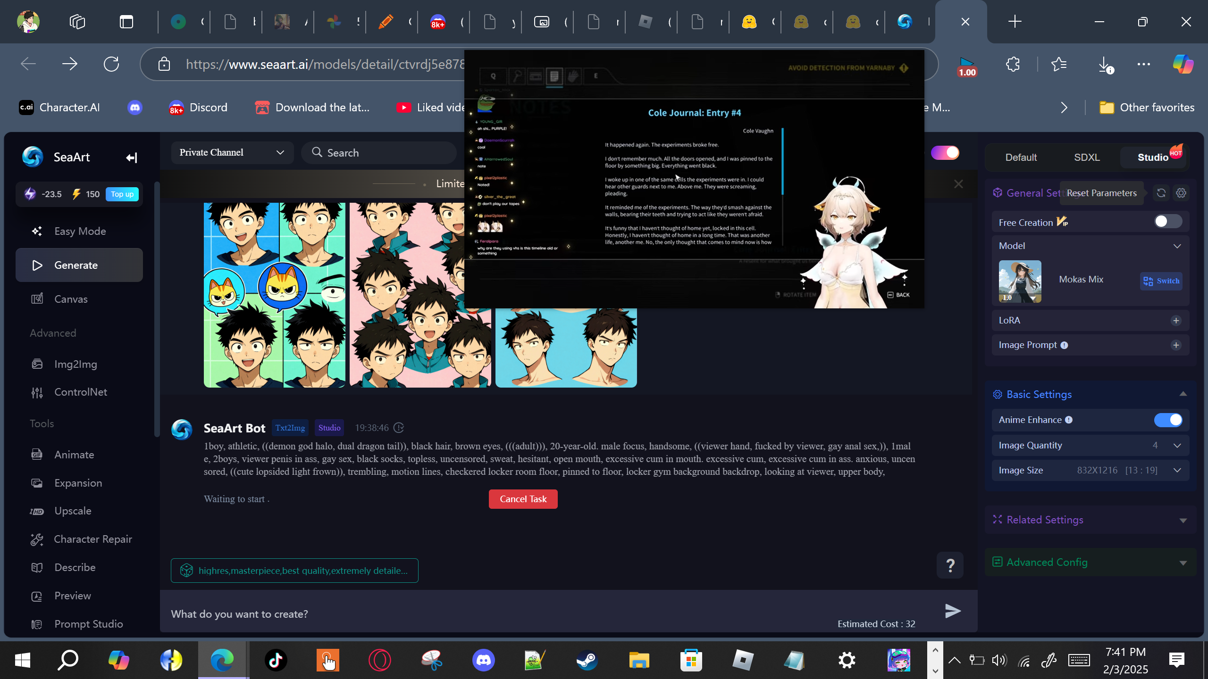The width and height of the screenshot is (1208, 679).
Task: Open the Copilot icon in browser toolbar
Action: pyautogui.click(x=1183, y=64)
